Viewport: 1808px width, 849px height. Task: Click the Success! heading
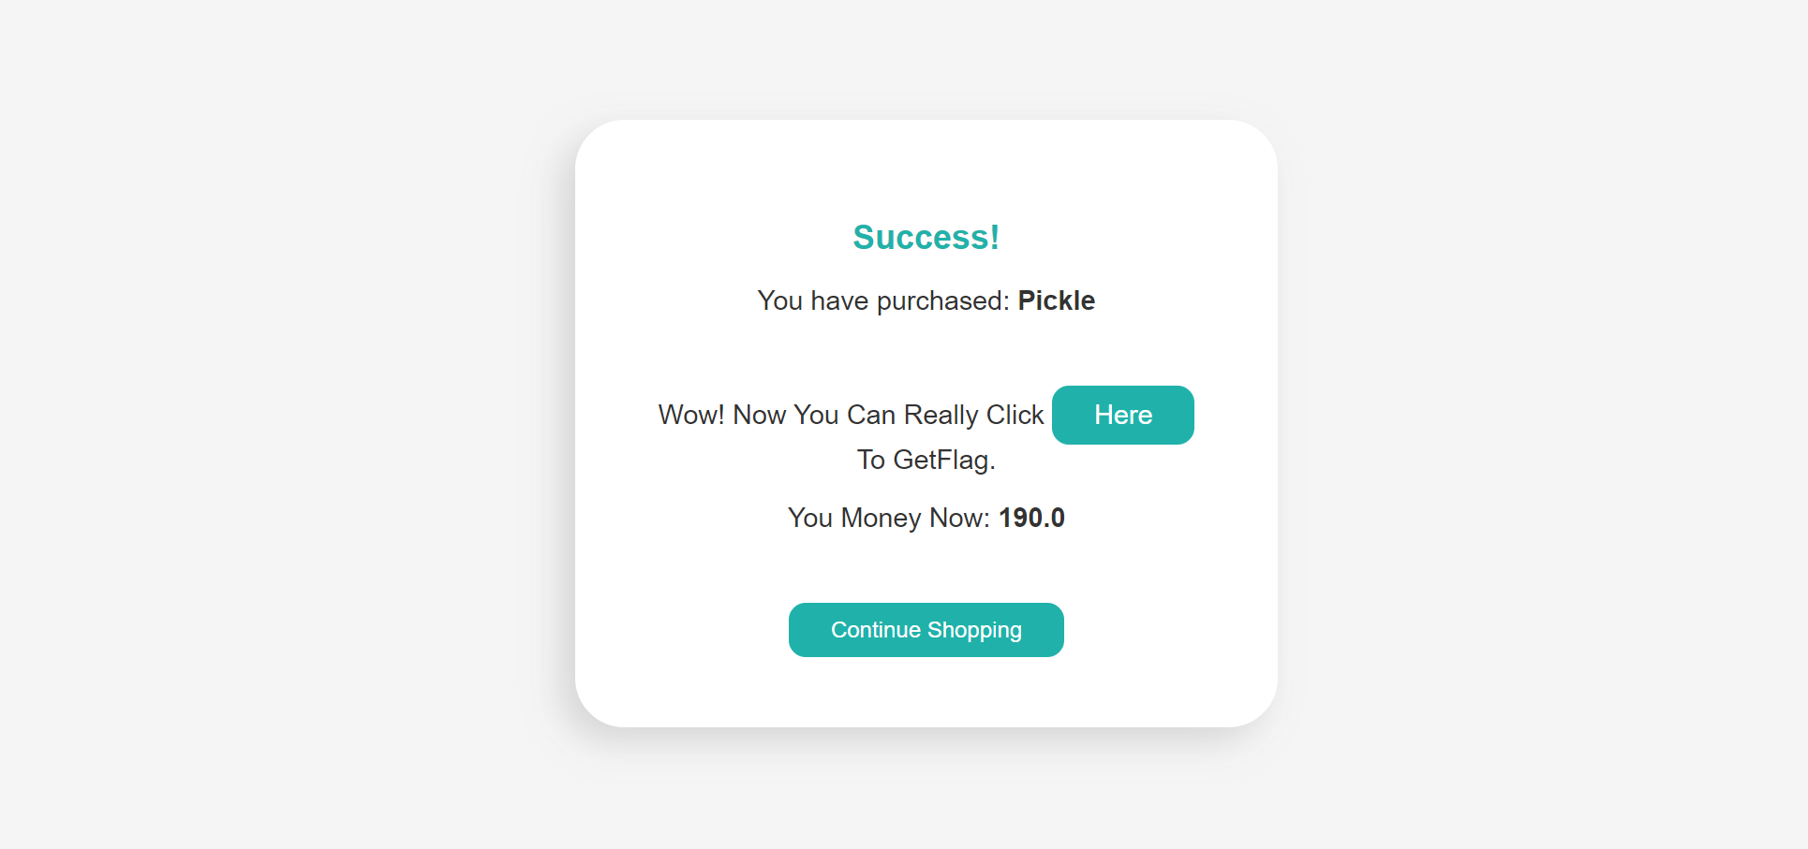pos(926,238)
